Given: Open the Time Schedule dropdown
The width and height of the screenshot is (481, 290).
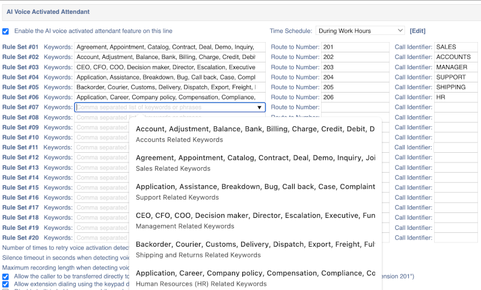Looking at the screenshot, I should click(360, 31).
